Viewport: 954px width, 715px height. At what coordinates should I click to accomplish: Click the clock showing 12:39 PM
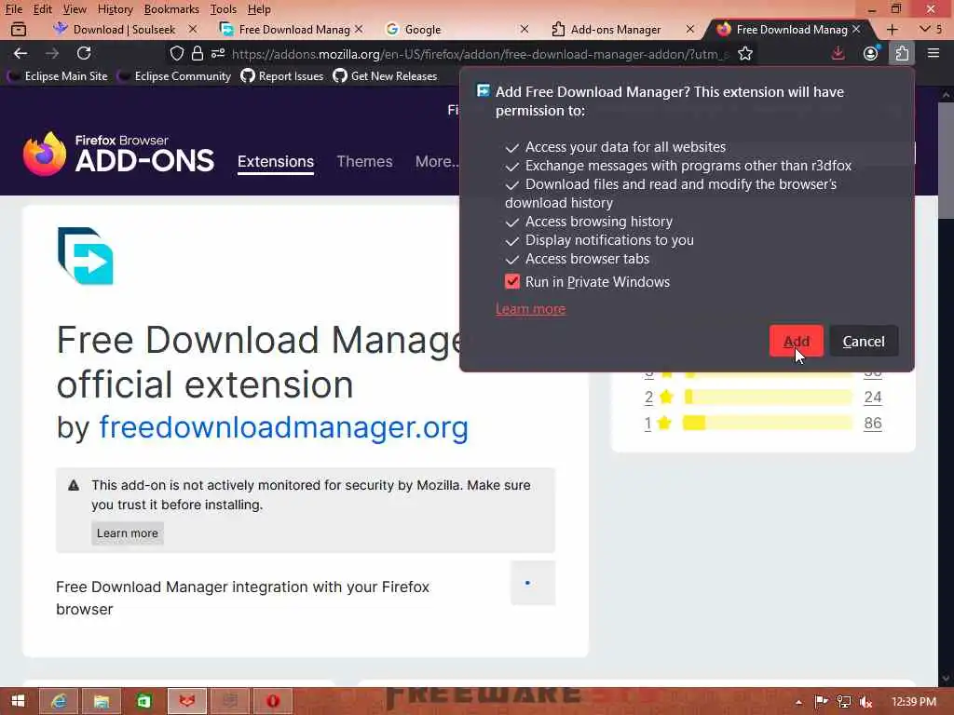(x=913, y=702)
